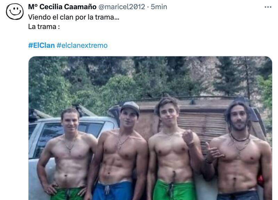Click the leftmost man with hands on hips
This screenshot has height=200, width=278.
point(68,154)
